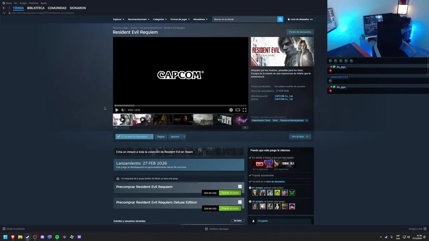429x241 pixels.
Task: Click 'Añadir un producto' plus icon
Action: coord(4,229)
